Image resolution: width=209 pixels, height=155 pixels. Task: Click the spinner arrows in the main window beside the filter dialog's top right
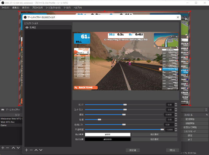click(x=206, y=110)
